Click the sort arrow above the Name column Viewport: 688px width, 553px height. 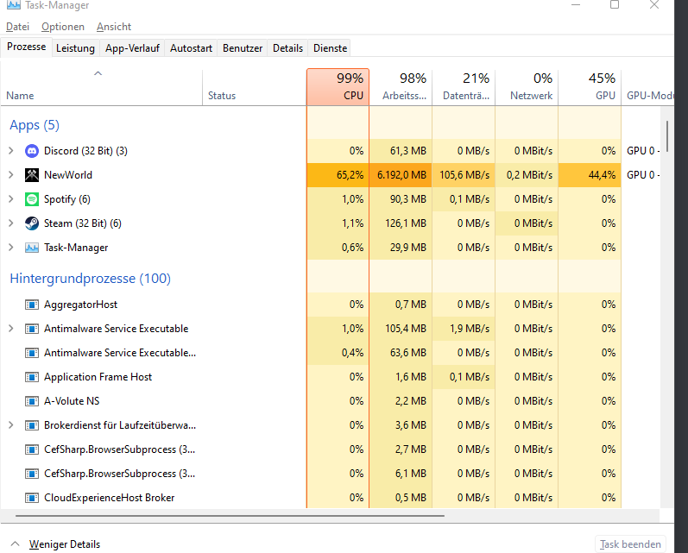click(x=98, y=73)
